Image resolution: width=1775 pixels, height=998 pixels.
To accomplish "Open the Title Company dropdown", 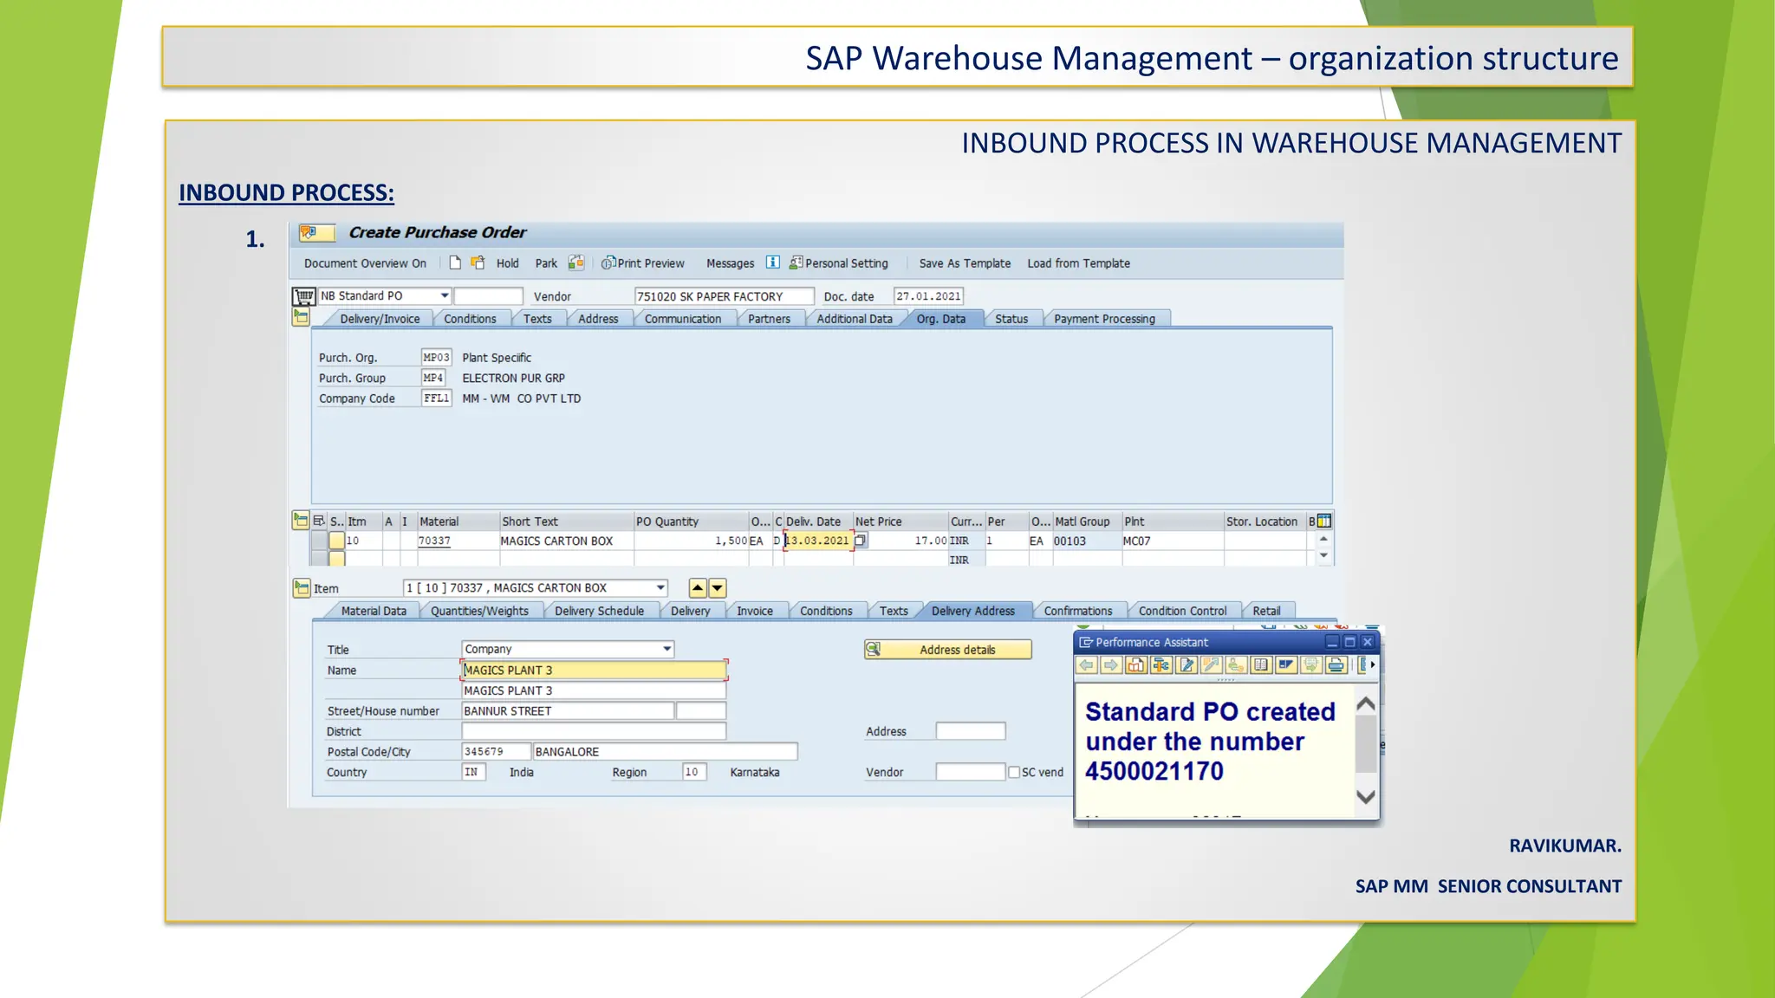I will (x=667, y=649).
